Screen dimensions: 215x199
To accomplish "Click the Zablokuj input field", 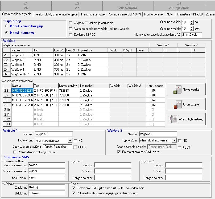I will click(47, 187).
